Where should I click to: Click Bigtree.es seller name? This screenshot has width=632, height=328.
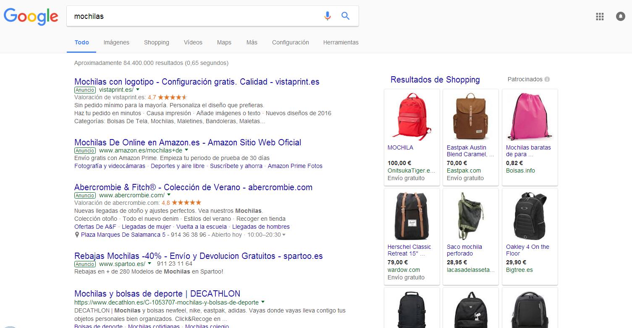(x=519, y=270)
